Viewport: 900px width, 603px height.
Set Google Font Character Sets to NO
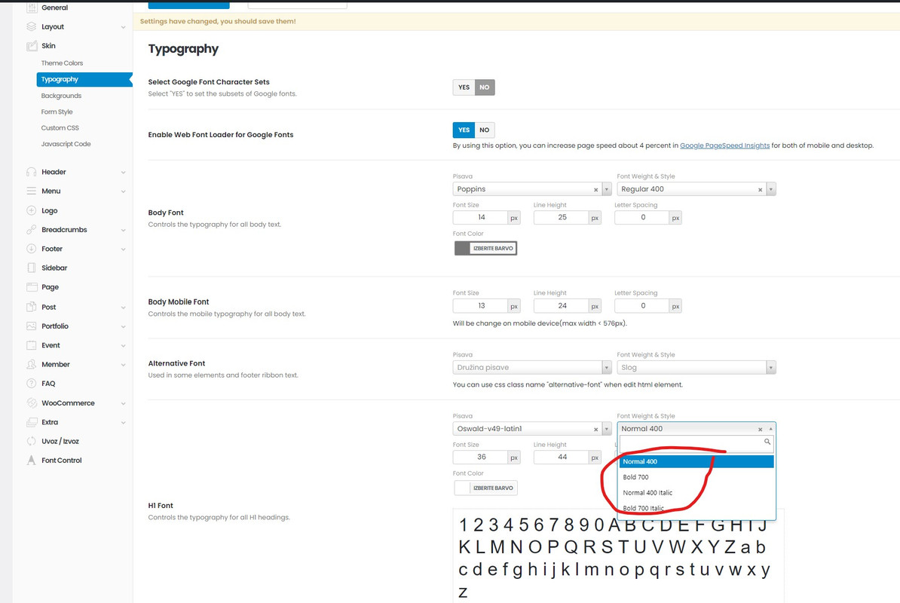pyautogui.click(x=485, y=87)
